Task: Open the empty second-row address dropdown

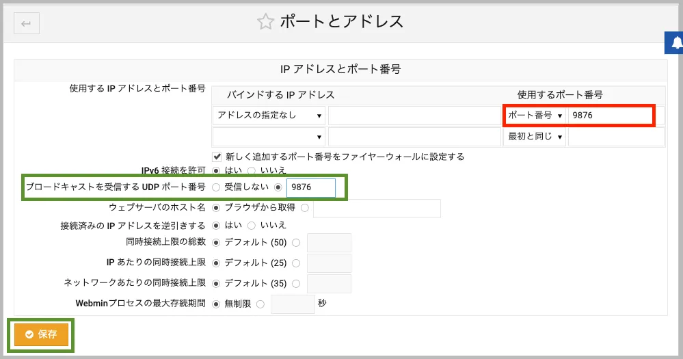Action: pyautogui.click(x=269, y=137)
